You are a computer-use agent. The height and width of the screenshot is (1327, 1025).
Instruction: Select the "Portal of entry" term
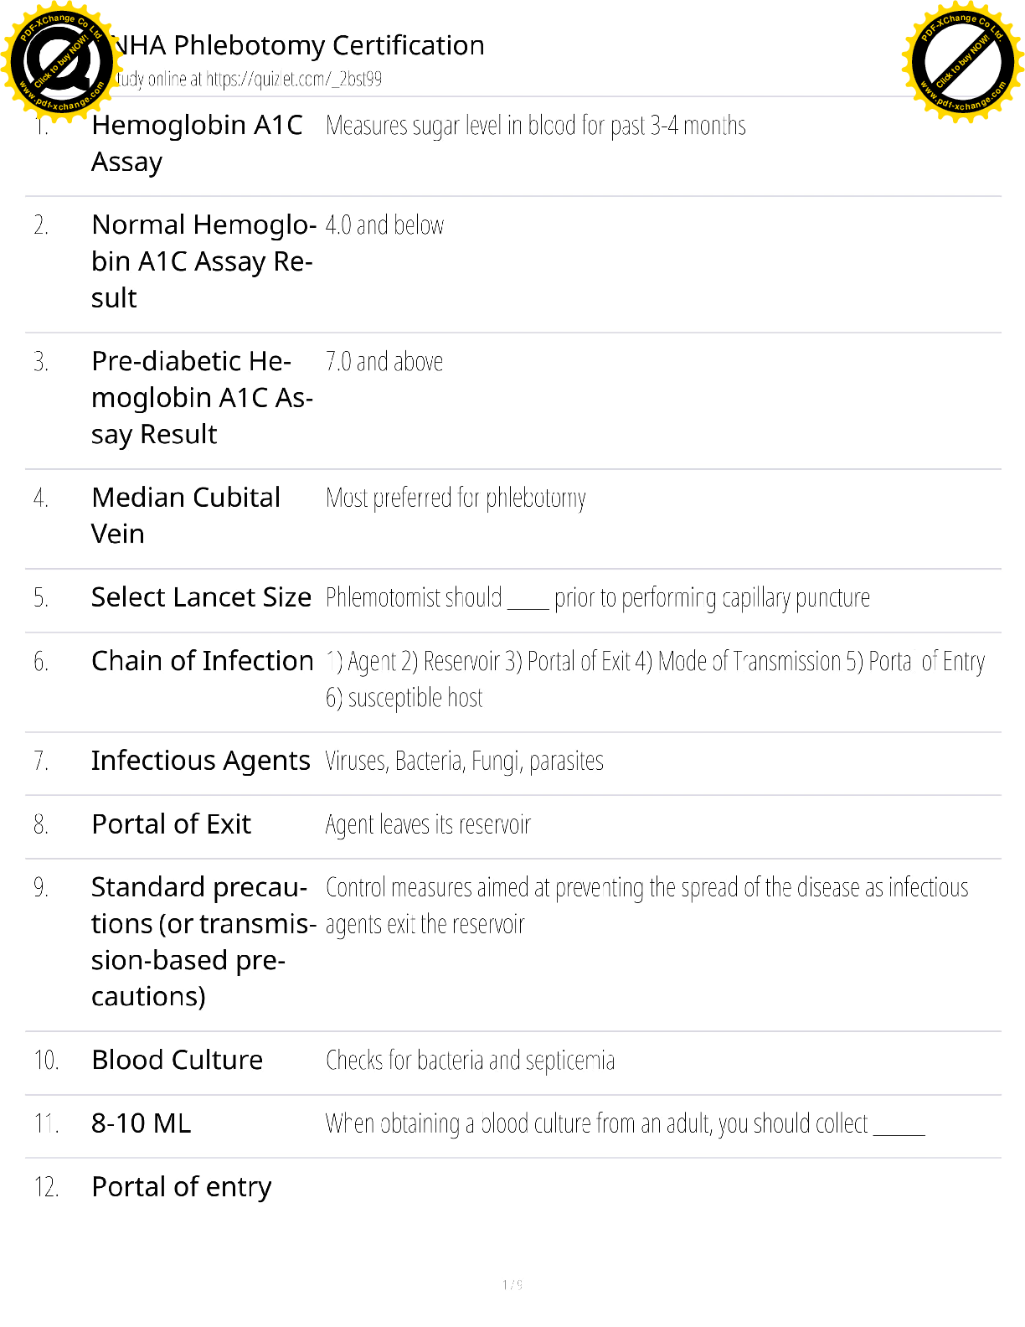(181, 1187)
